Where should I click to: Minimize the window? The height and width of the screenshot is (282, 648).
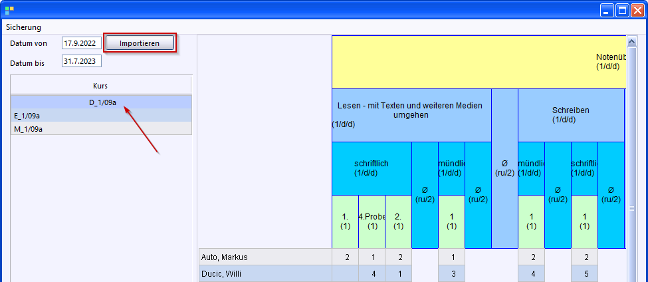coord(607,11)
